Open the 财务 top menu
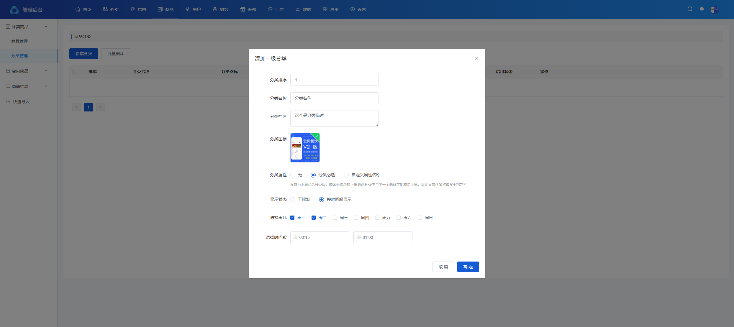734x327 pixels. [x=221, y=9]
